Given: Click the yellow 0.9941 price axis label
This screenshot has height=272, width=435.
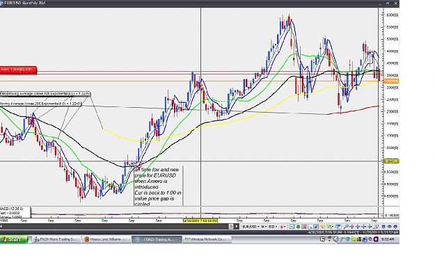Looking at the screenshot, I should (391, 161).
